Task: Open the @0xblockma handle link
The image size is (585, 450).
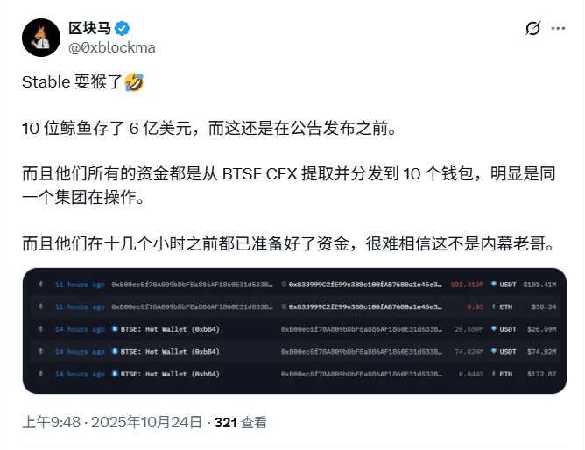Action: [111, 48]
